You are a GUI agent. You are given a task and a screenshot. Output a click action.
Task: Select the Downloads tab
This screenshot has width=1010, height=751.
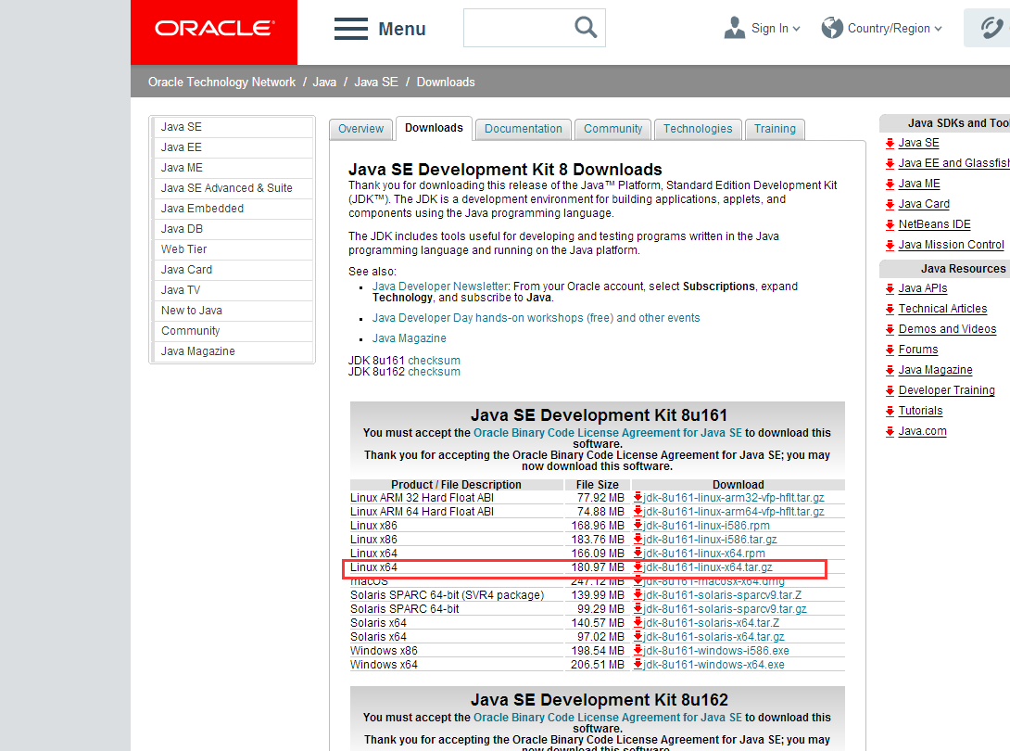point(435,128)
